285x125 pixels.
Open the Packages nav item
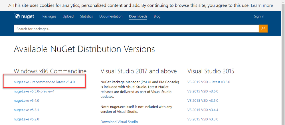click(49, 16)
